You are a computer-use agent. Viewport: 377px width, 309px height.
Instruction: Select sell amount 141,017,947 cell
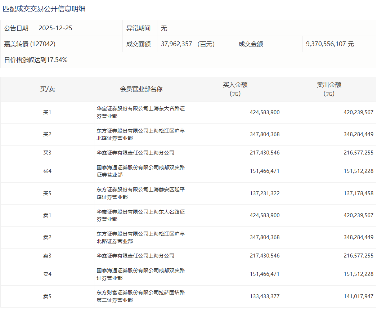[358, 296]
